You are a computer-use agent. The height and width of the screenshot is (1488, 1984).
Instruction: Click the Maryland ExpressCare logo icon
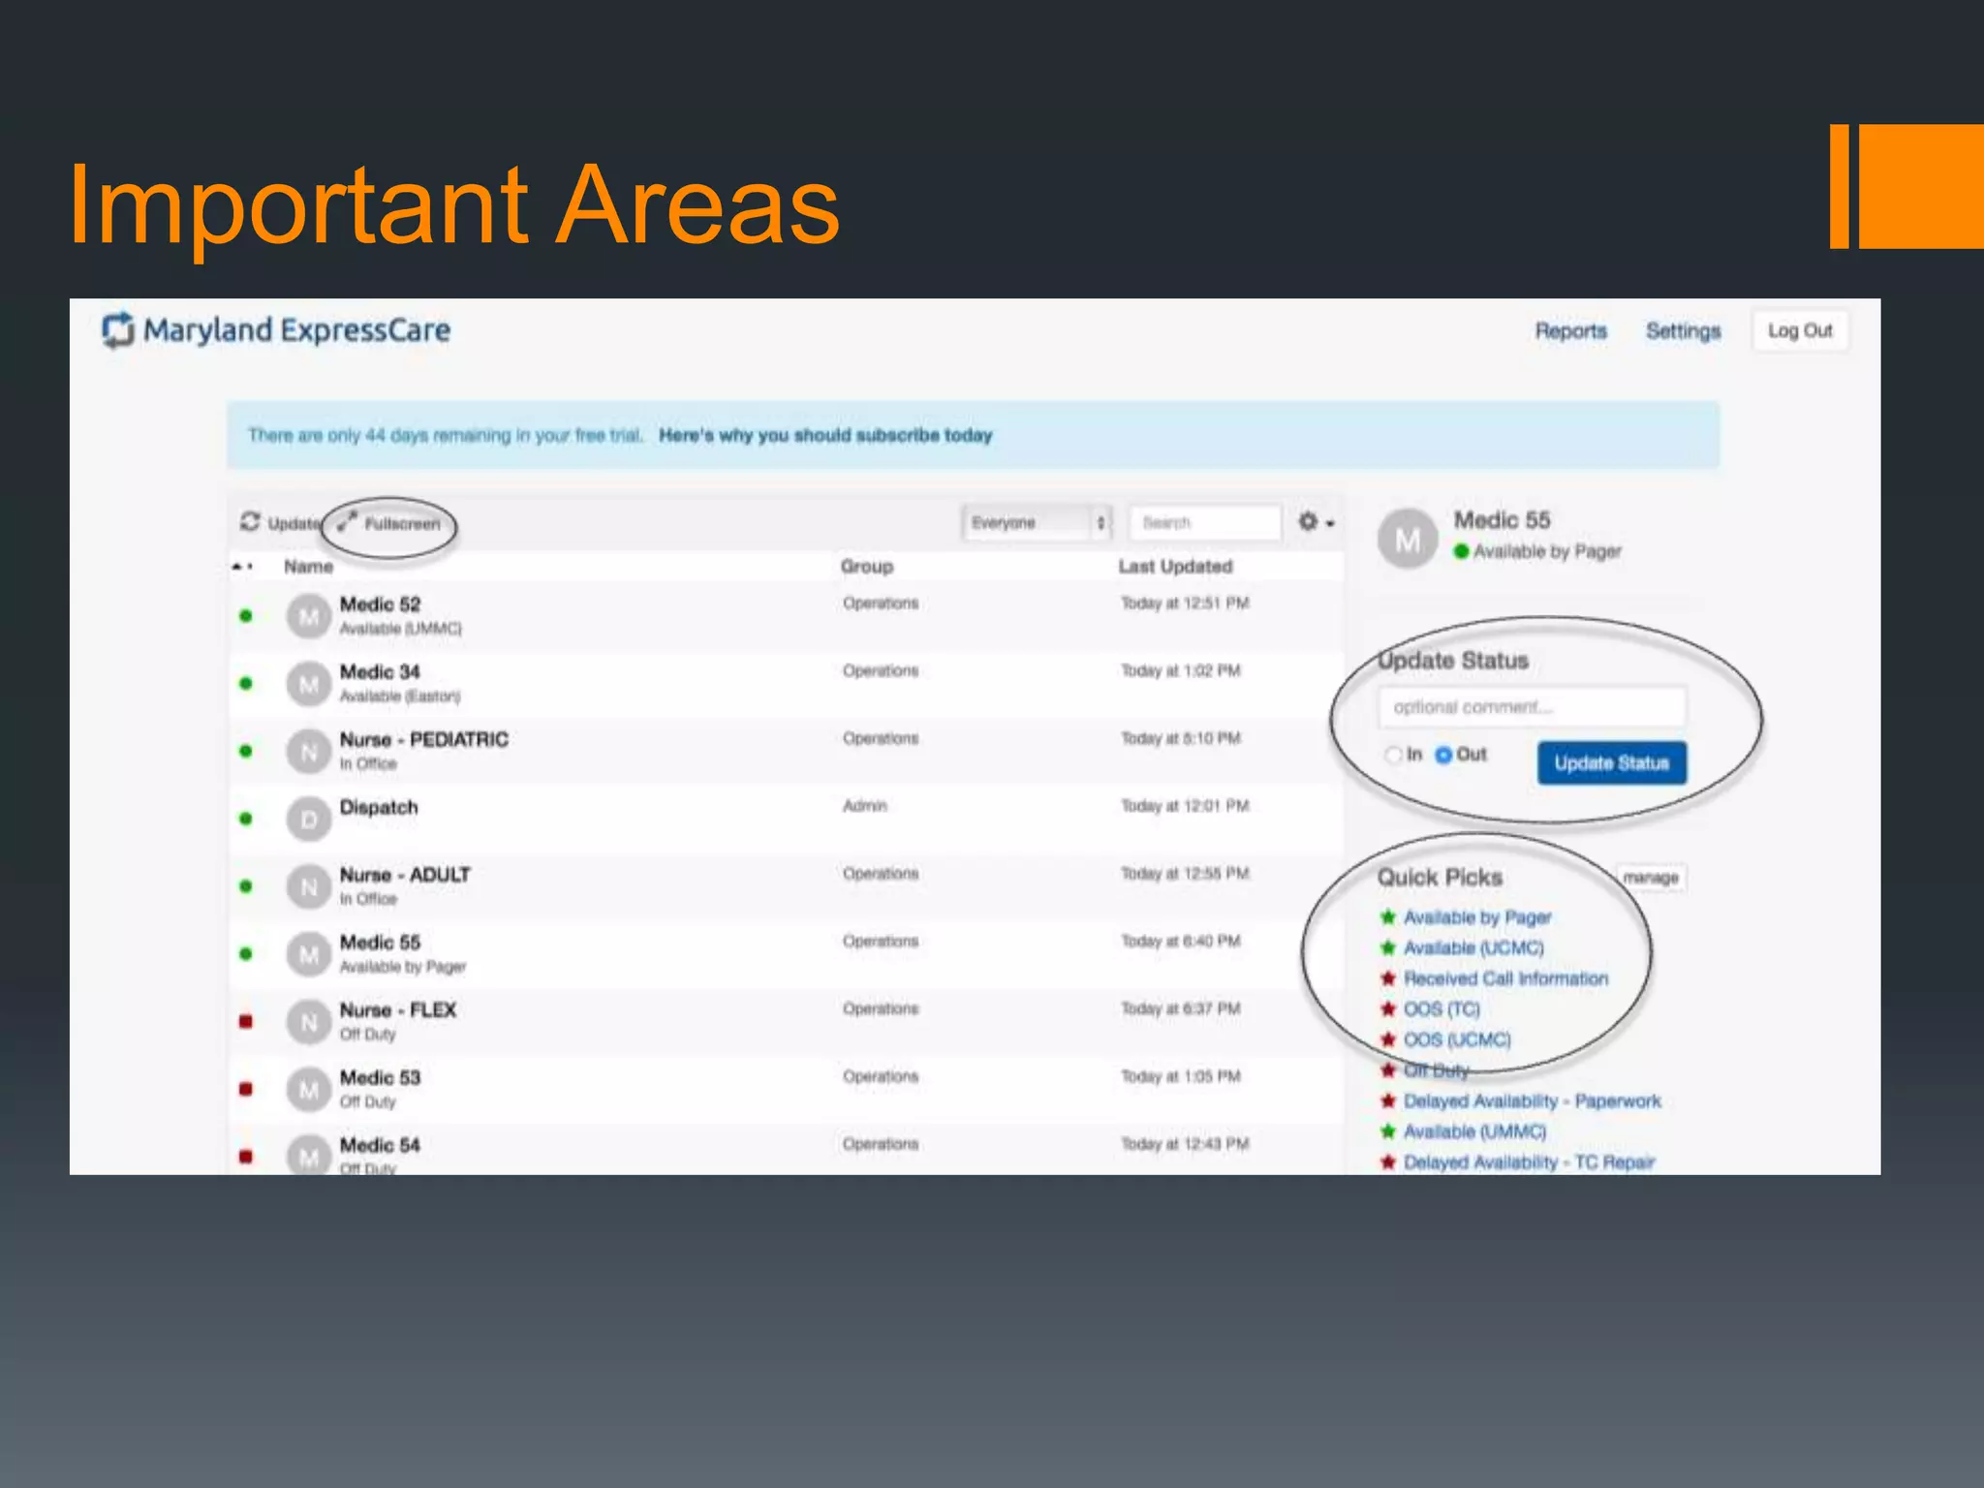118,330
